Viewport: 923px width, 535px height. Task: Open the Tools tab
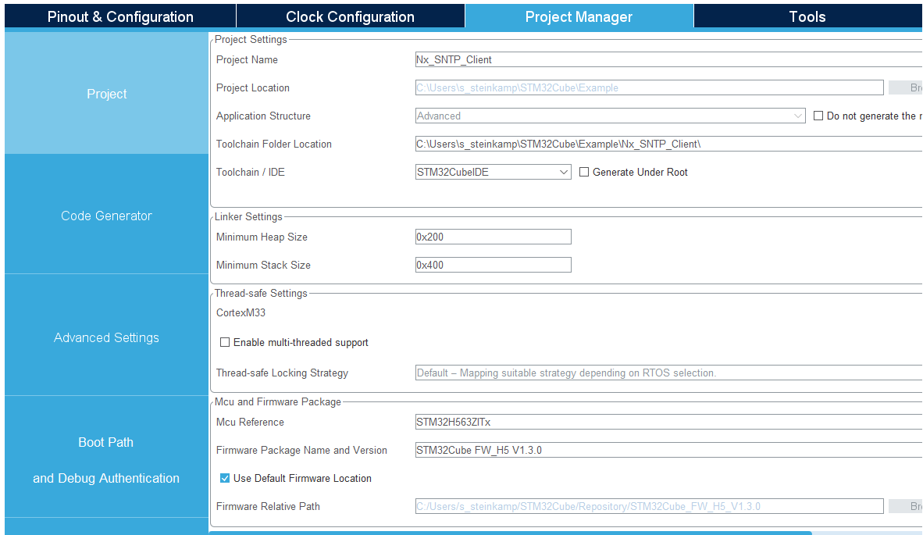(807, 16)
